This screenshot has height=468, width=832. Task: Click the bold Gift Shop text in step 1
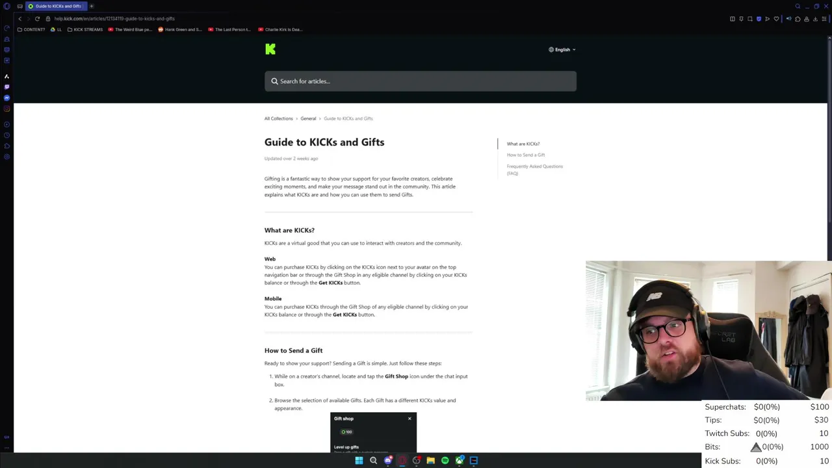(x=396, y=376)
